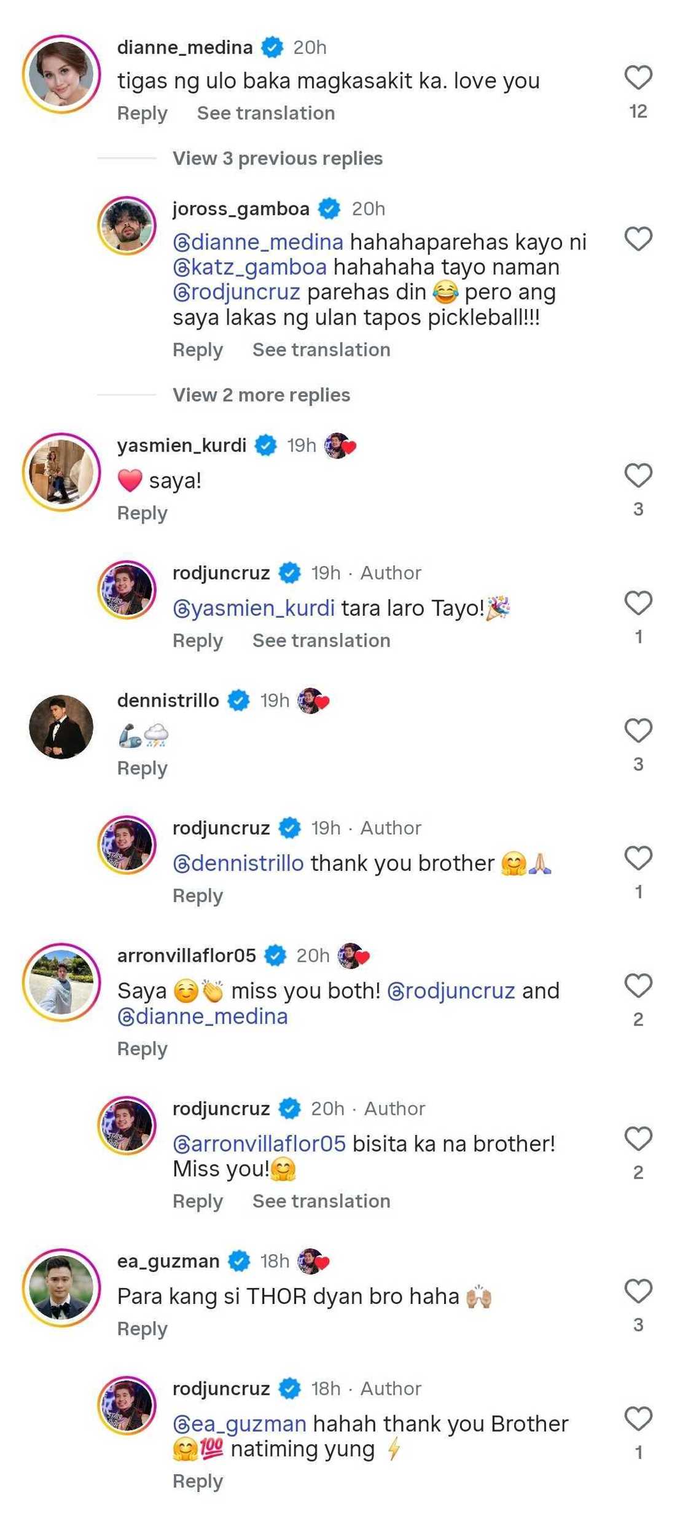Like dennistrillo's emoji comment
Image resolution: width=688 pixels, height=1516 pixels.
pos(638,730)
